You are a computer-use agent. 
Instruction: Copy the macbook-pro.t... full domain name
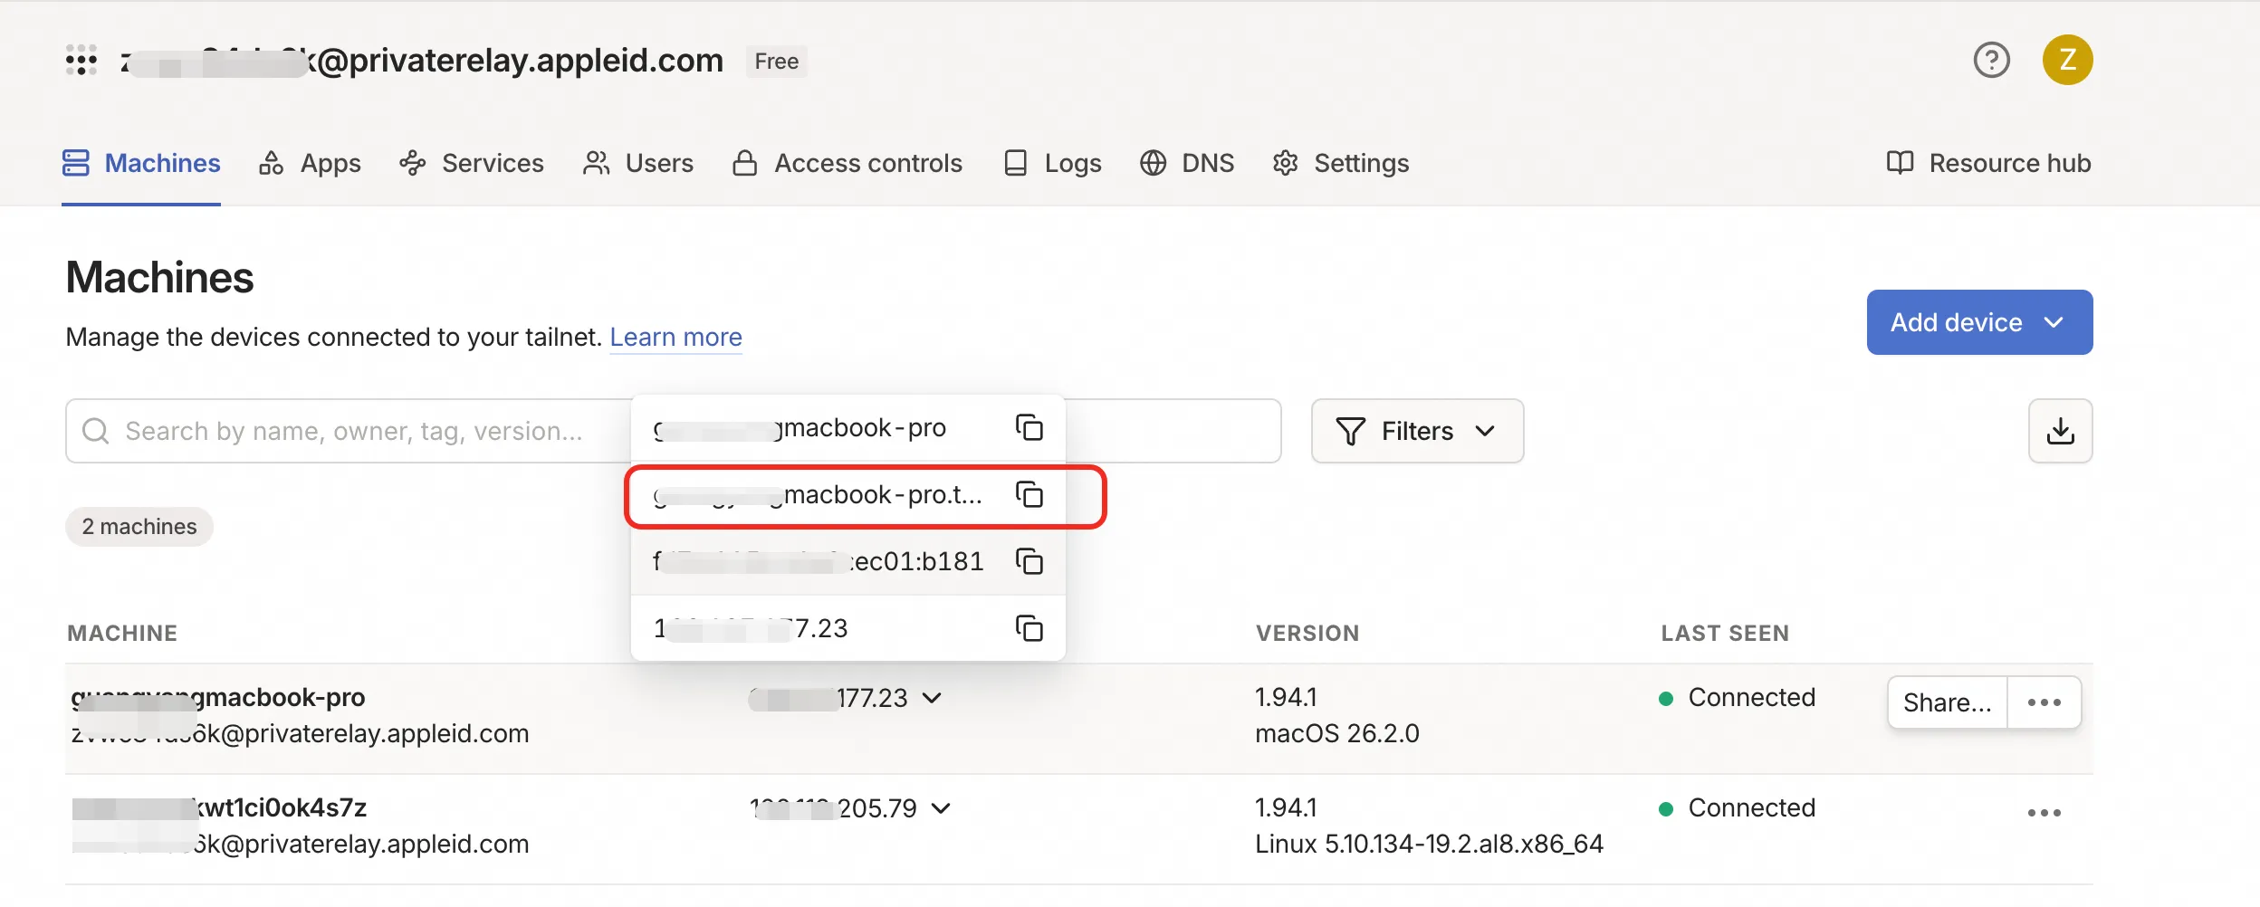pos(1029,494)
